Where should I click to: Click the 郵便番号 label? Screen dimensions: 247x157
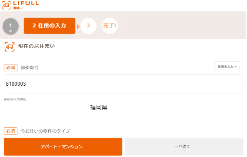click(30, 68)
